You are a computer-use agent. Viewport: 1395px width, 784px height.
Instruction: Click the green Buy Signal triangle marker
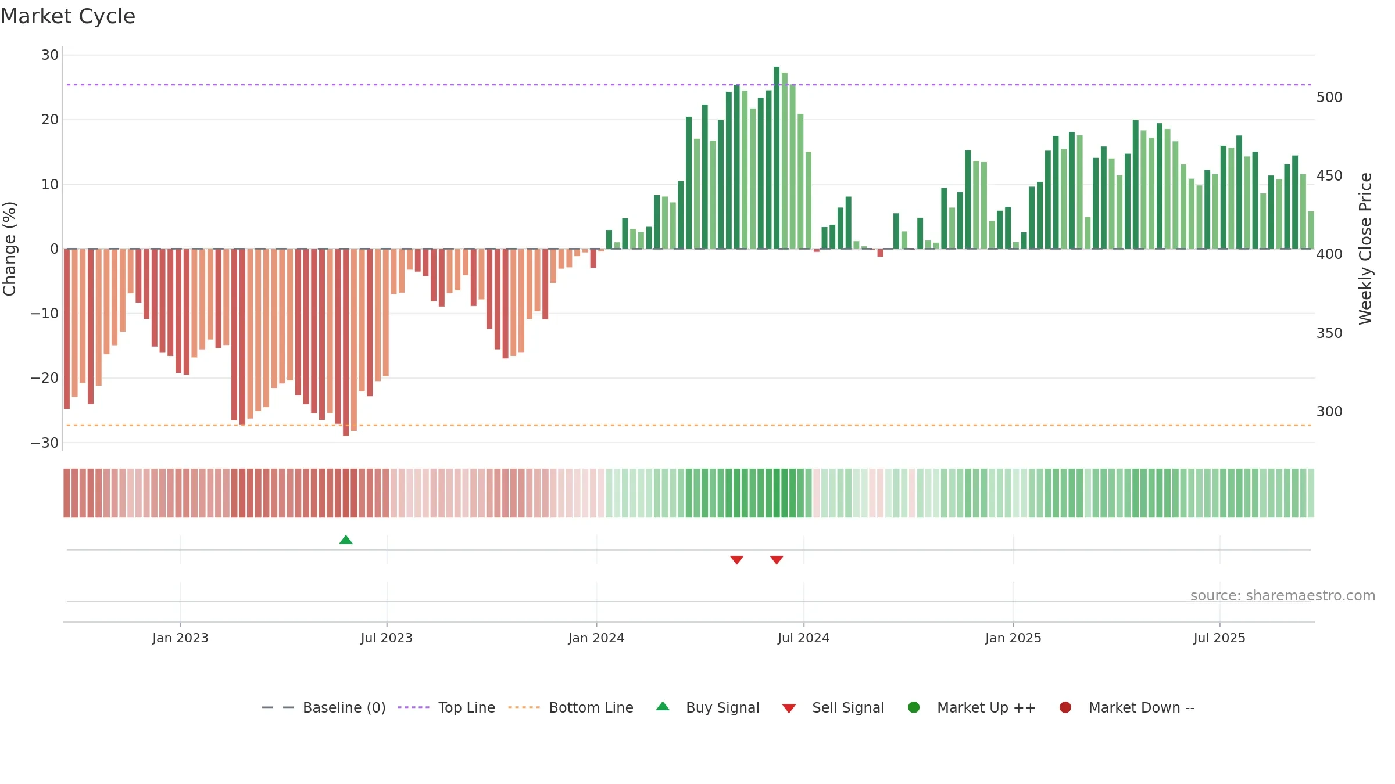346,540
